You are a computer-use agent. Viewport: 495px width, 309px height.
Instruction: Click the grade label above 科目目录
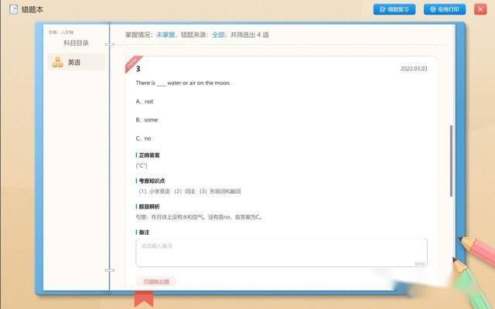61,32
